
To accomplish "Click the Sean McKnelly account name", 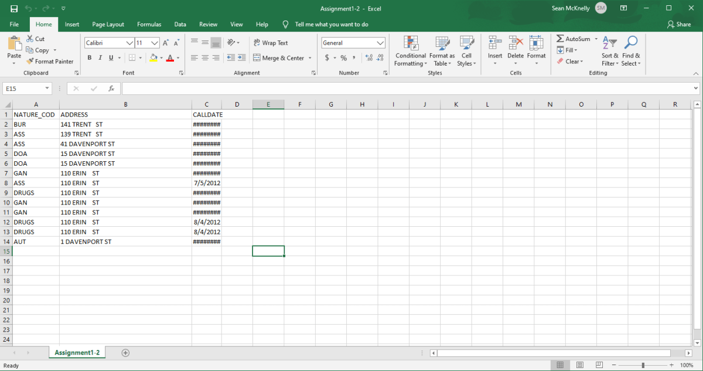I will coord(571,8).
